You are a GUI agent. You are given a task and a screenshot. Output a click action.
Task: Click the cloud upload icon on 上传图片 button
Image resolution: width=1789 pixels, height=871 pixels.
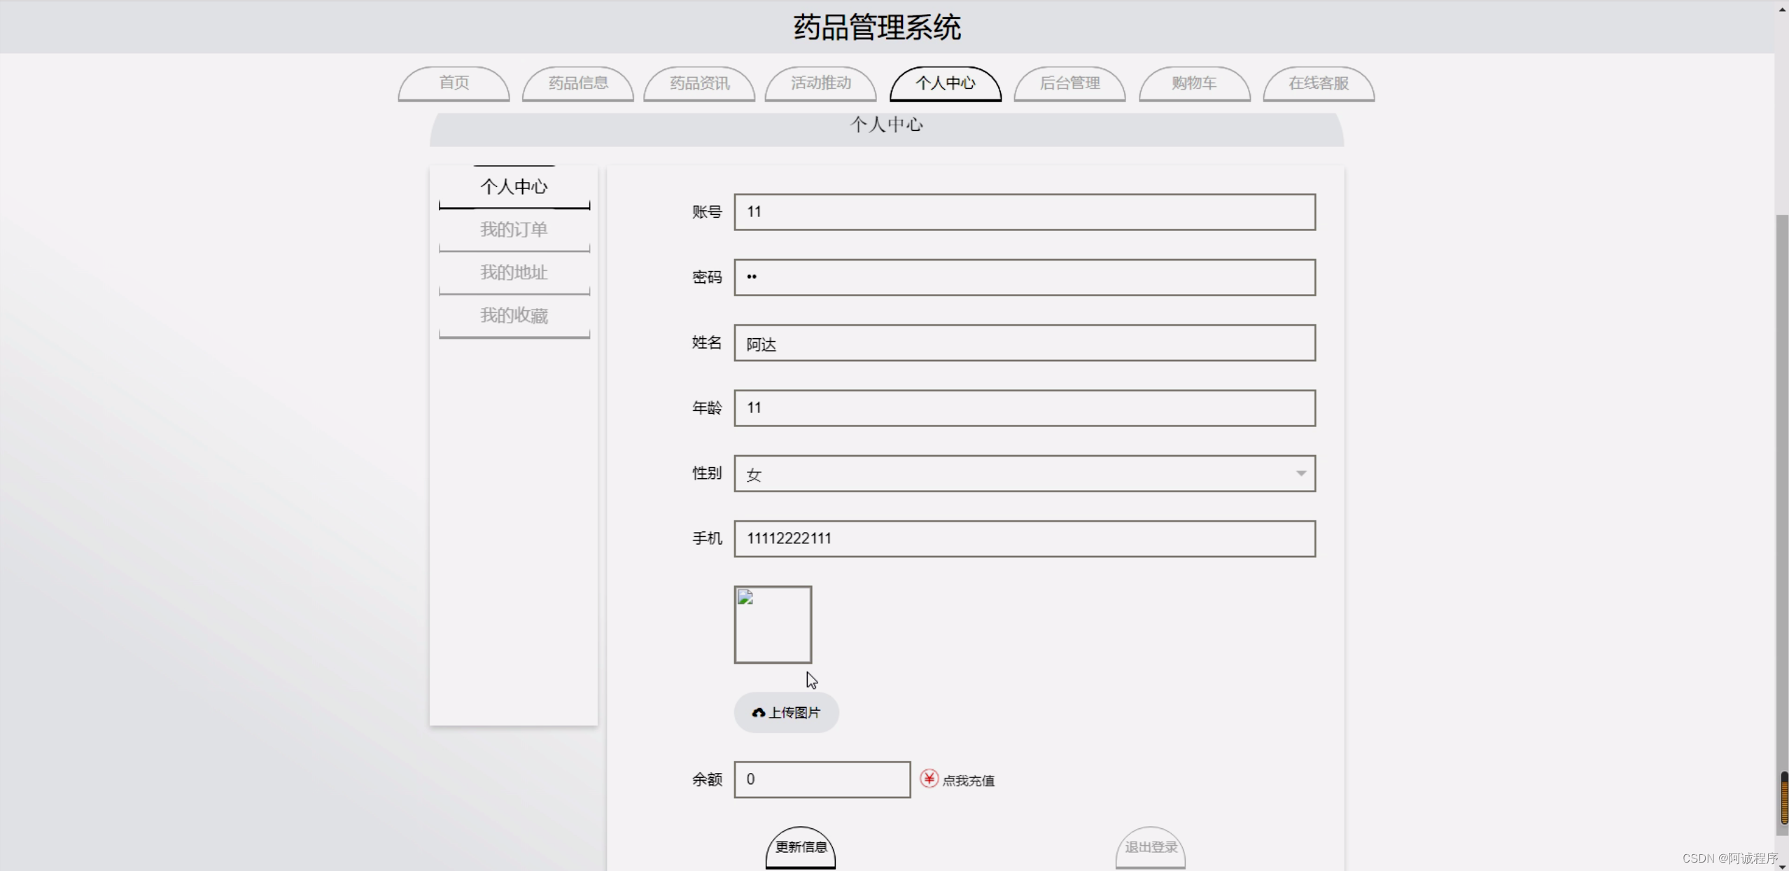759,712
